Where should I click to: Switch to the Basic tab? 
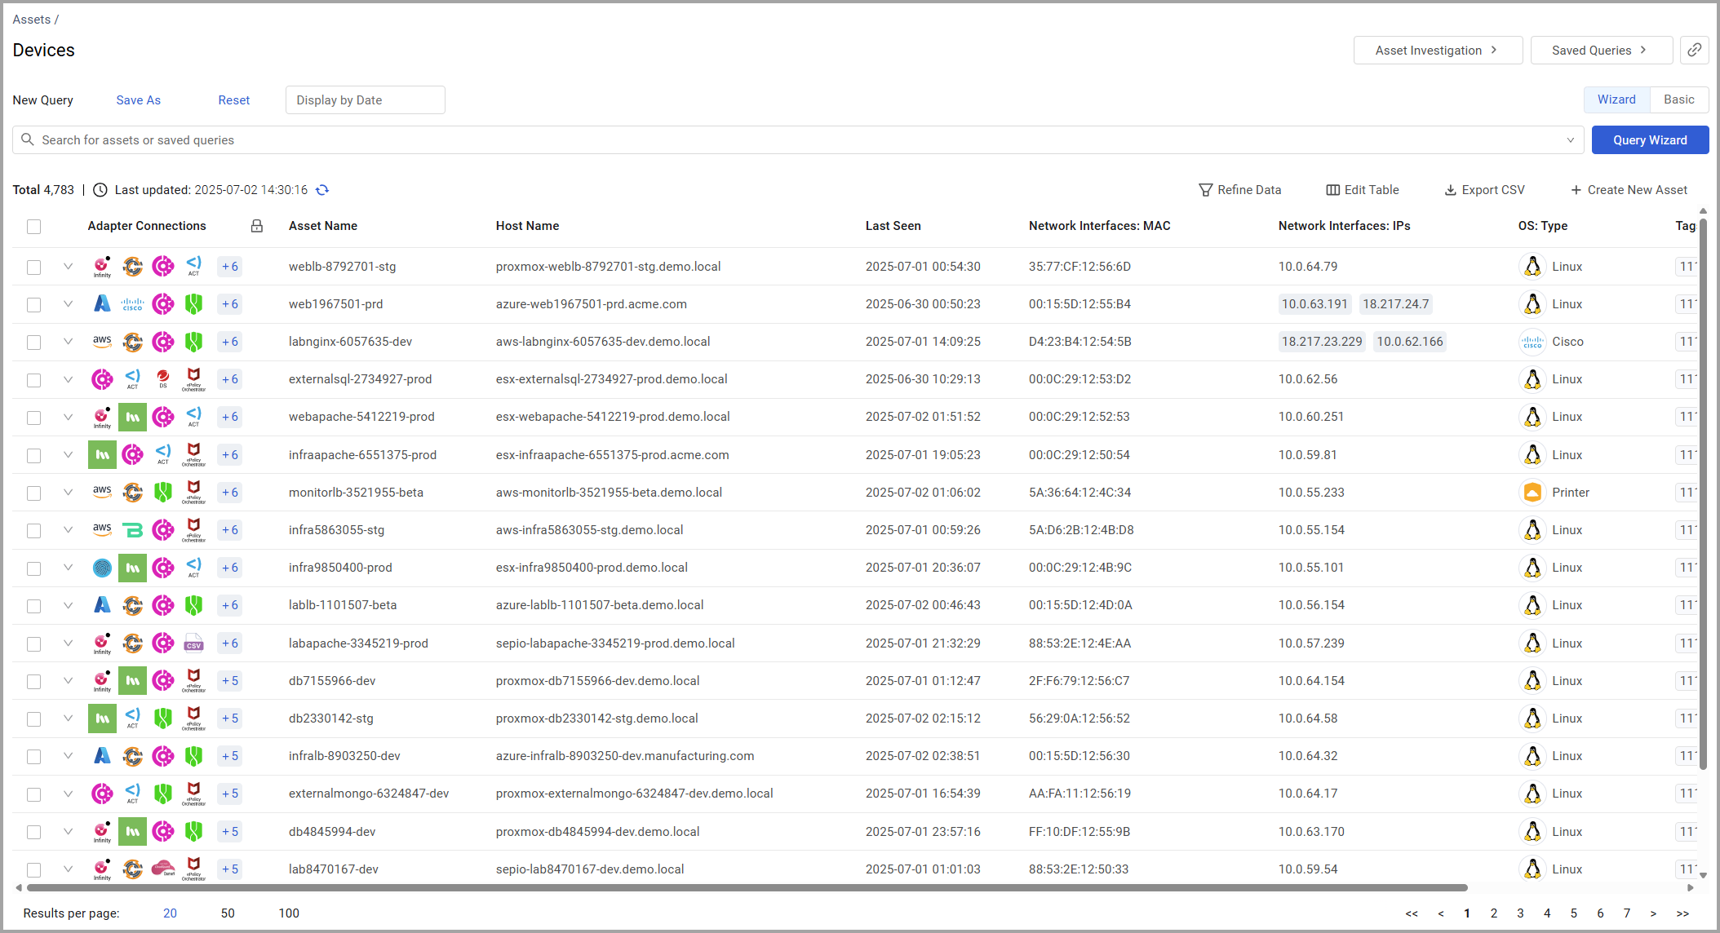(1679, 99)
